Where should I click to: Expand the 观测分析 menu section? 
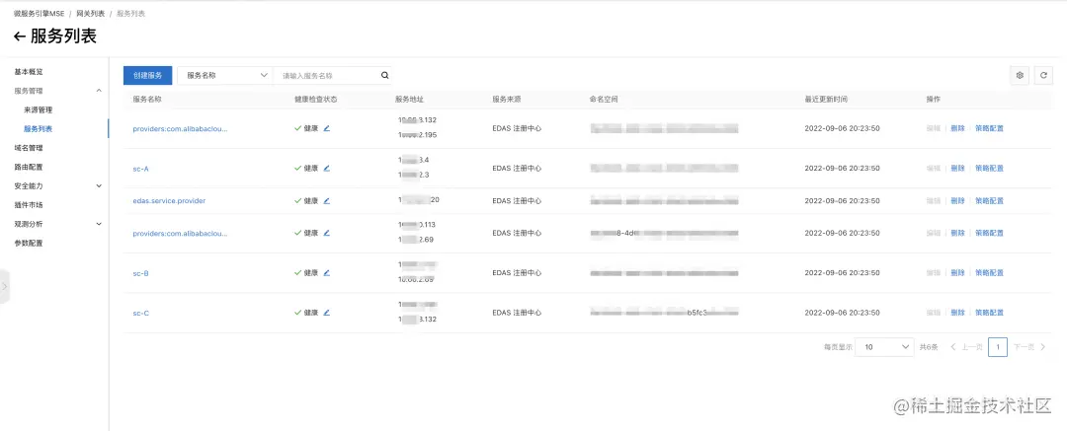(99, 224)
